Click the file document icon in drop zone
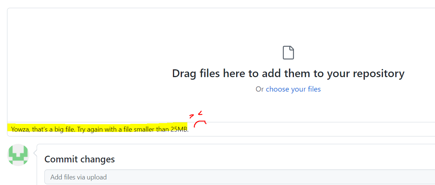 (288, 53)
